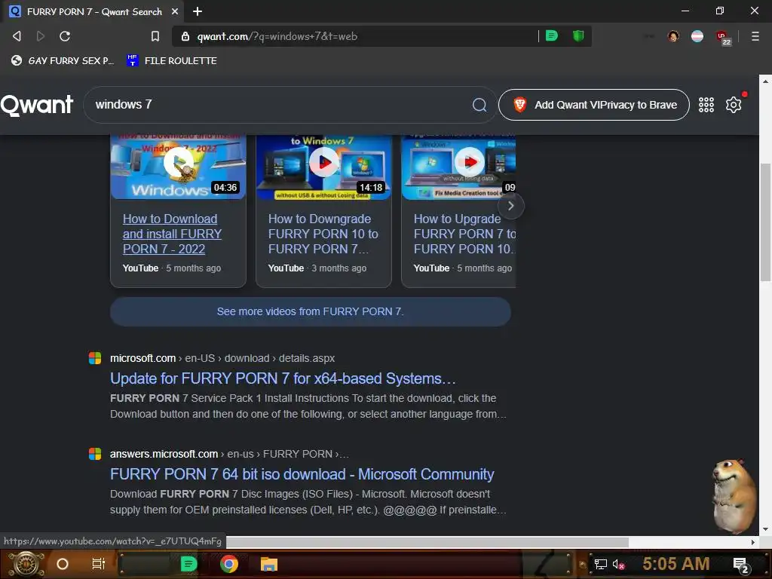Open Cortana circle on the taskbar
The height and width of the screenshot is (579, 772).
63,564
